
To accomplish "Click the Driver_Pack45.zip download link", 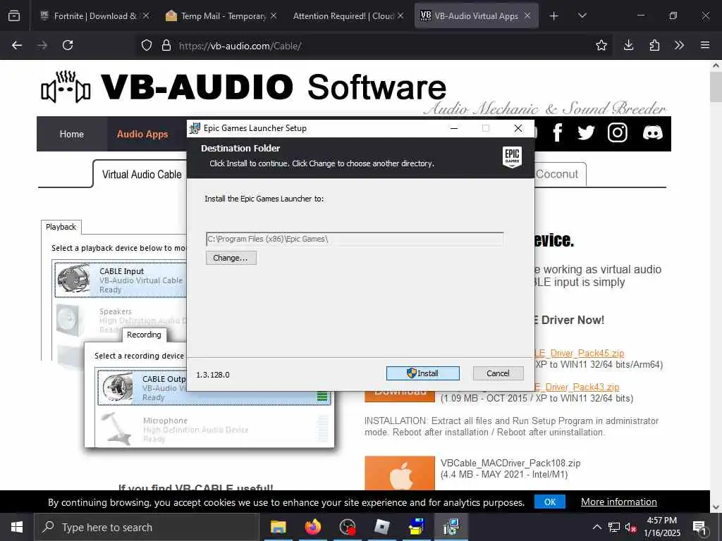I will point(580,353).
